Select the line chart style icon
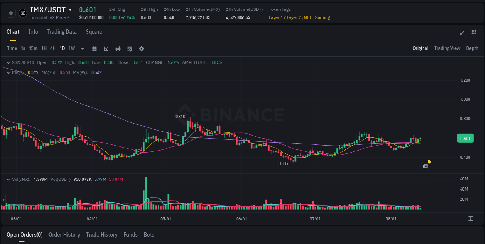 tap(106, 49)
